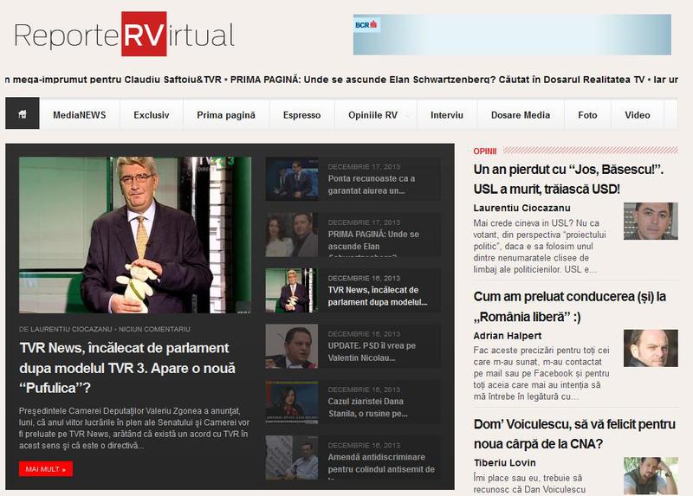
Task: Click excerpt starting Mai crede cineva in USL
Action: [540, 246]
